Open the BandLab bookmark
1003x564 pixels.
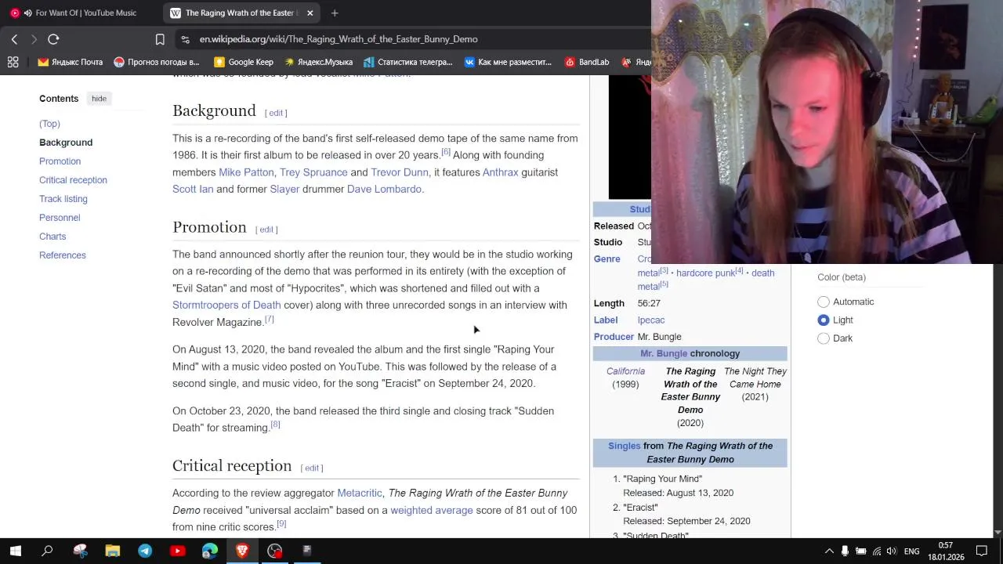click(x=587, y=62)
